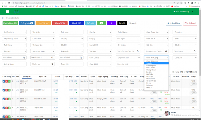The width and height of the screenshot is (201, 120).
Task: Bookmark this page with star icon
Action: pos(181,3)
